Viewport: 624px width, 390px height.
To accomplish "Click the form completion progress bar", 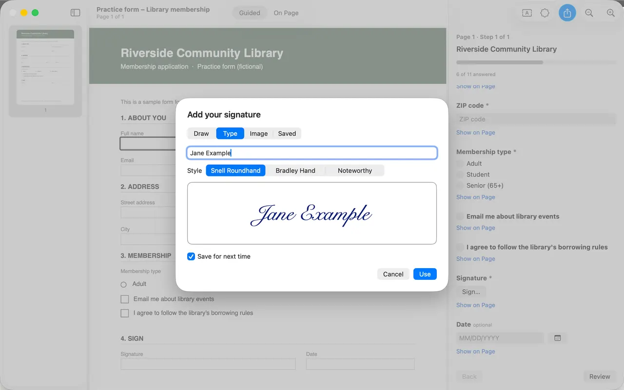I will [536, 62].
